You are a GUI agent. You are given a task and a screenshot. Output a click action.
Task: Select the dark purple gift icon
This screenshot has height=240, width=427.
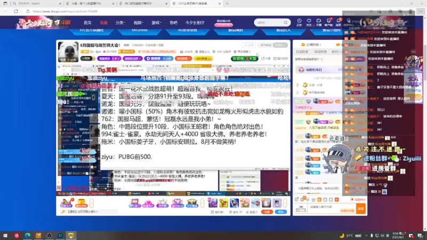[212, 203]
